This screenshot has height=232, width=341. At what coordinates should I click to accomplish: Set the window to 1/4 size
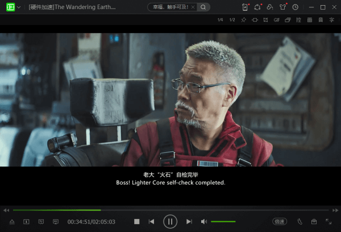220,20
